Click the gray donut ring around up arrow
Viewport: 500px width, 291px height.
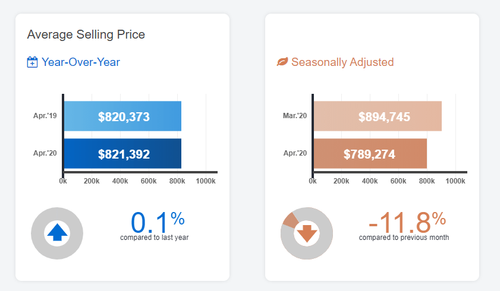[x=37, y=233]
